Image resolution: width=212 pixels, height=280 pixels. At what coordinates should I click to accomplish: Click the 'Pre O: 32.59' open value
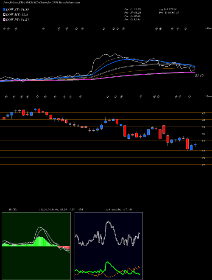(132, 9)
